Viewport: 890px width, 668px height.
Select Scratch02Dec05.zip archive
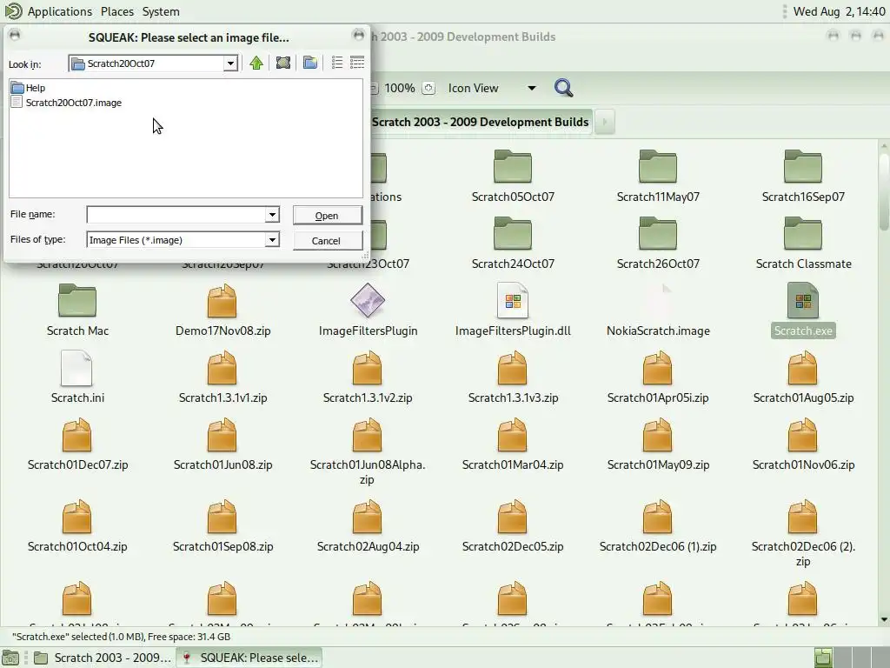[x=513, y=526]
